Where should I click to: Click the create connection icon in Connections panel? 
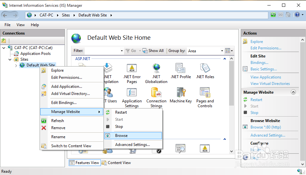pyautogui.click(x=4, y=41)
